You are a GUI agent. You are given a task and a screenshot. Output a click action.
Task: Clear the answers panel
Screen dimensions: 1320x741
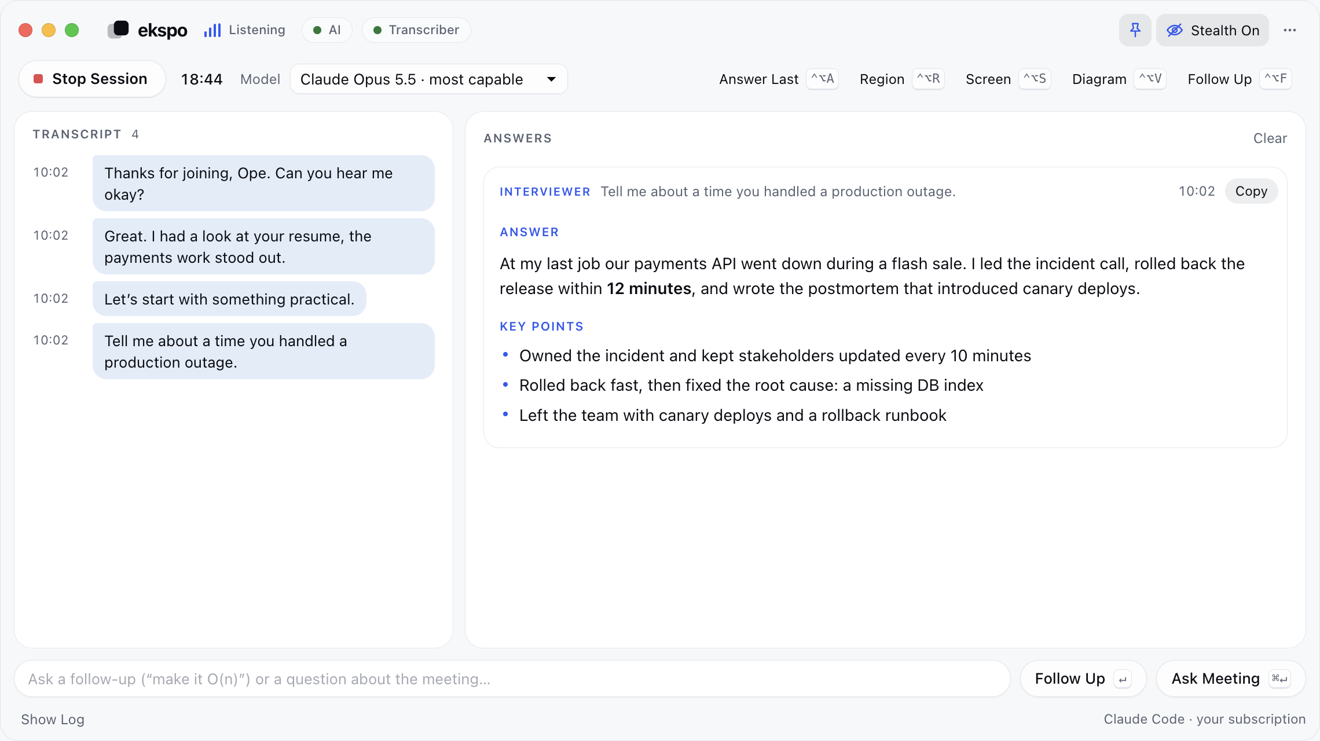tap(1270, 138)
